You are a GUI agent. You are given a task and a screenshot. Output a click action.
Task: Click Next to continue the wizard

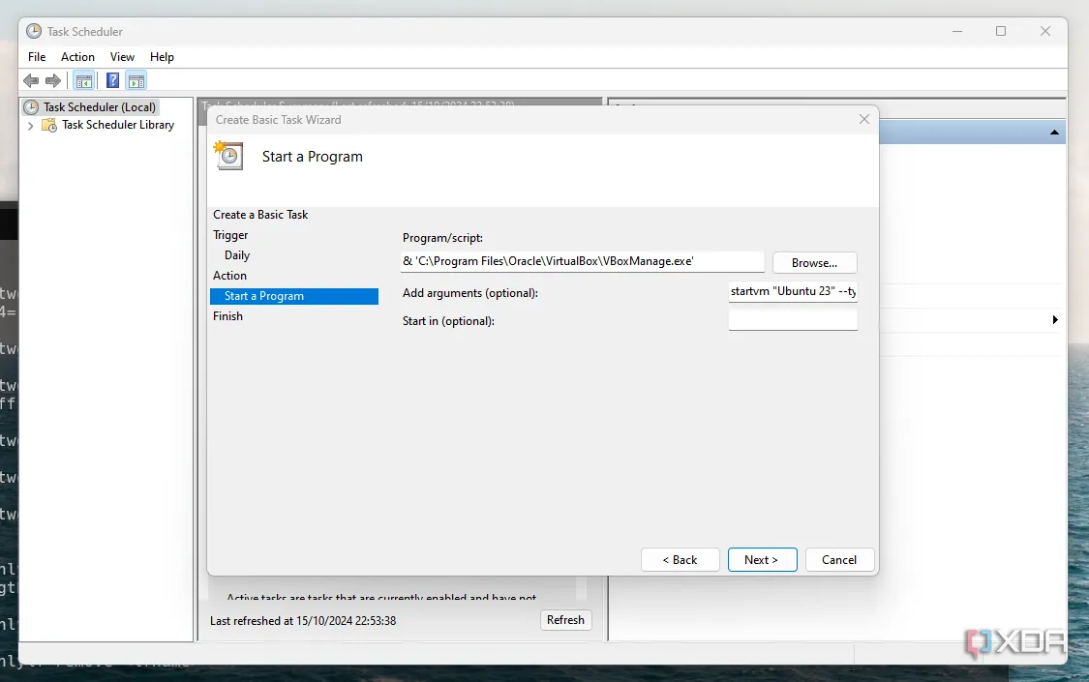pyautogui.click(x=762, y=559)
